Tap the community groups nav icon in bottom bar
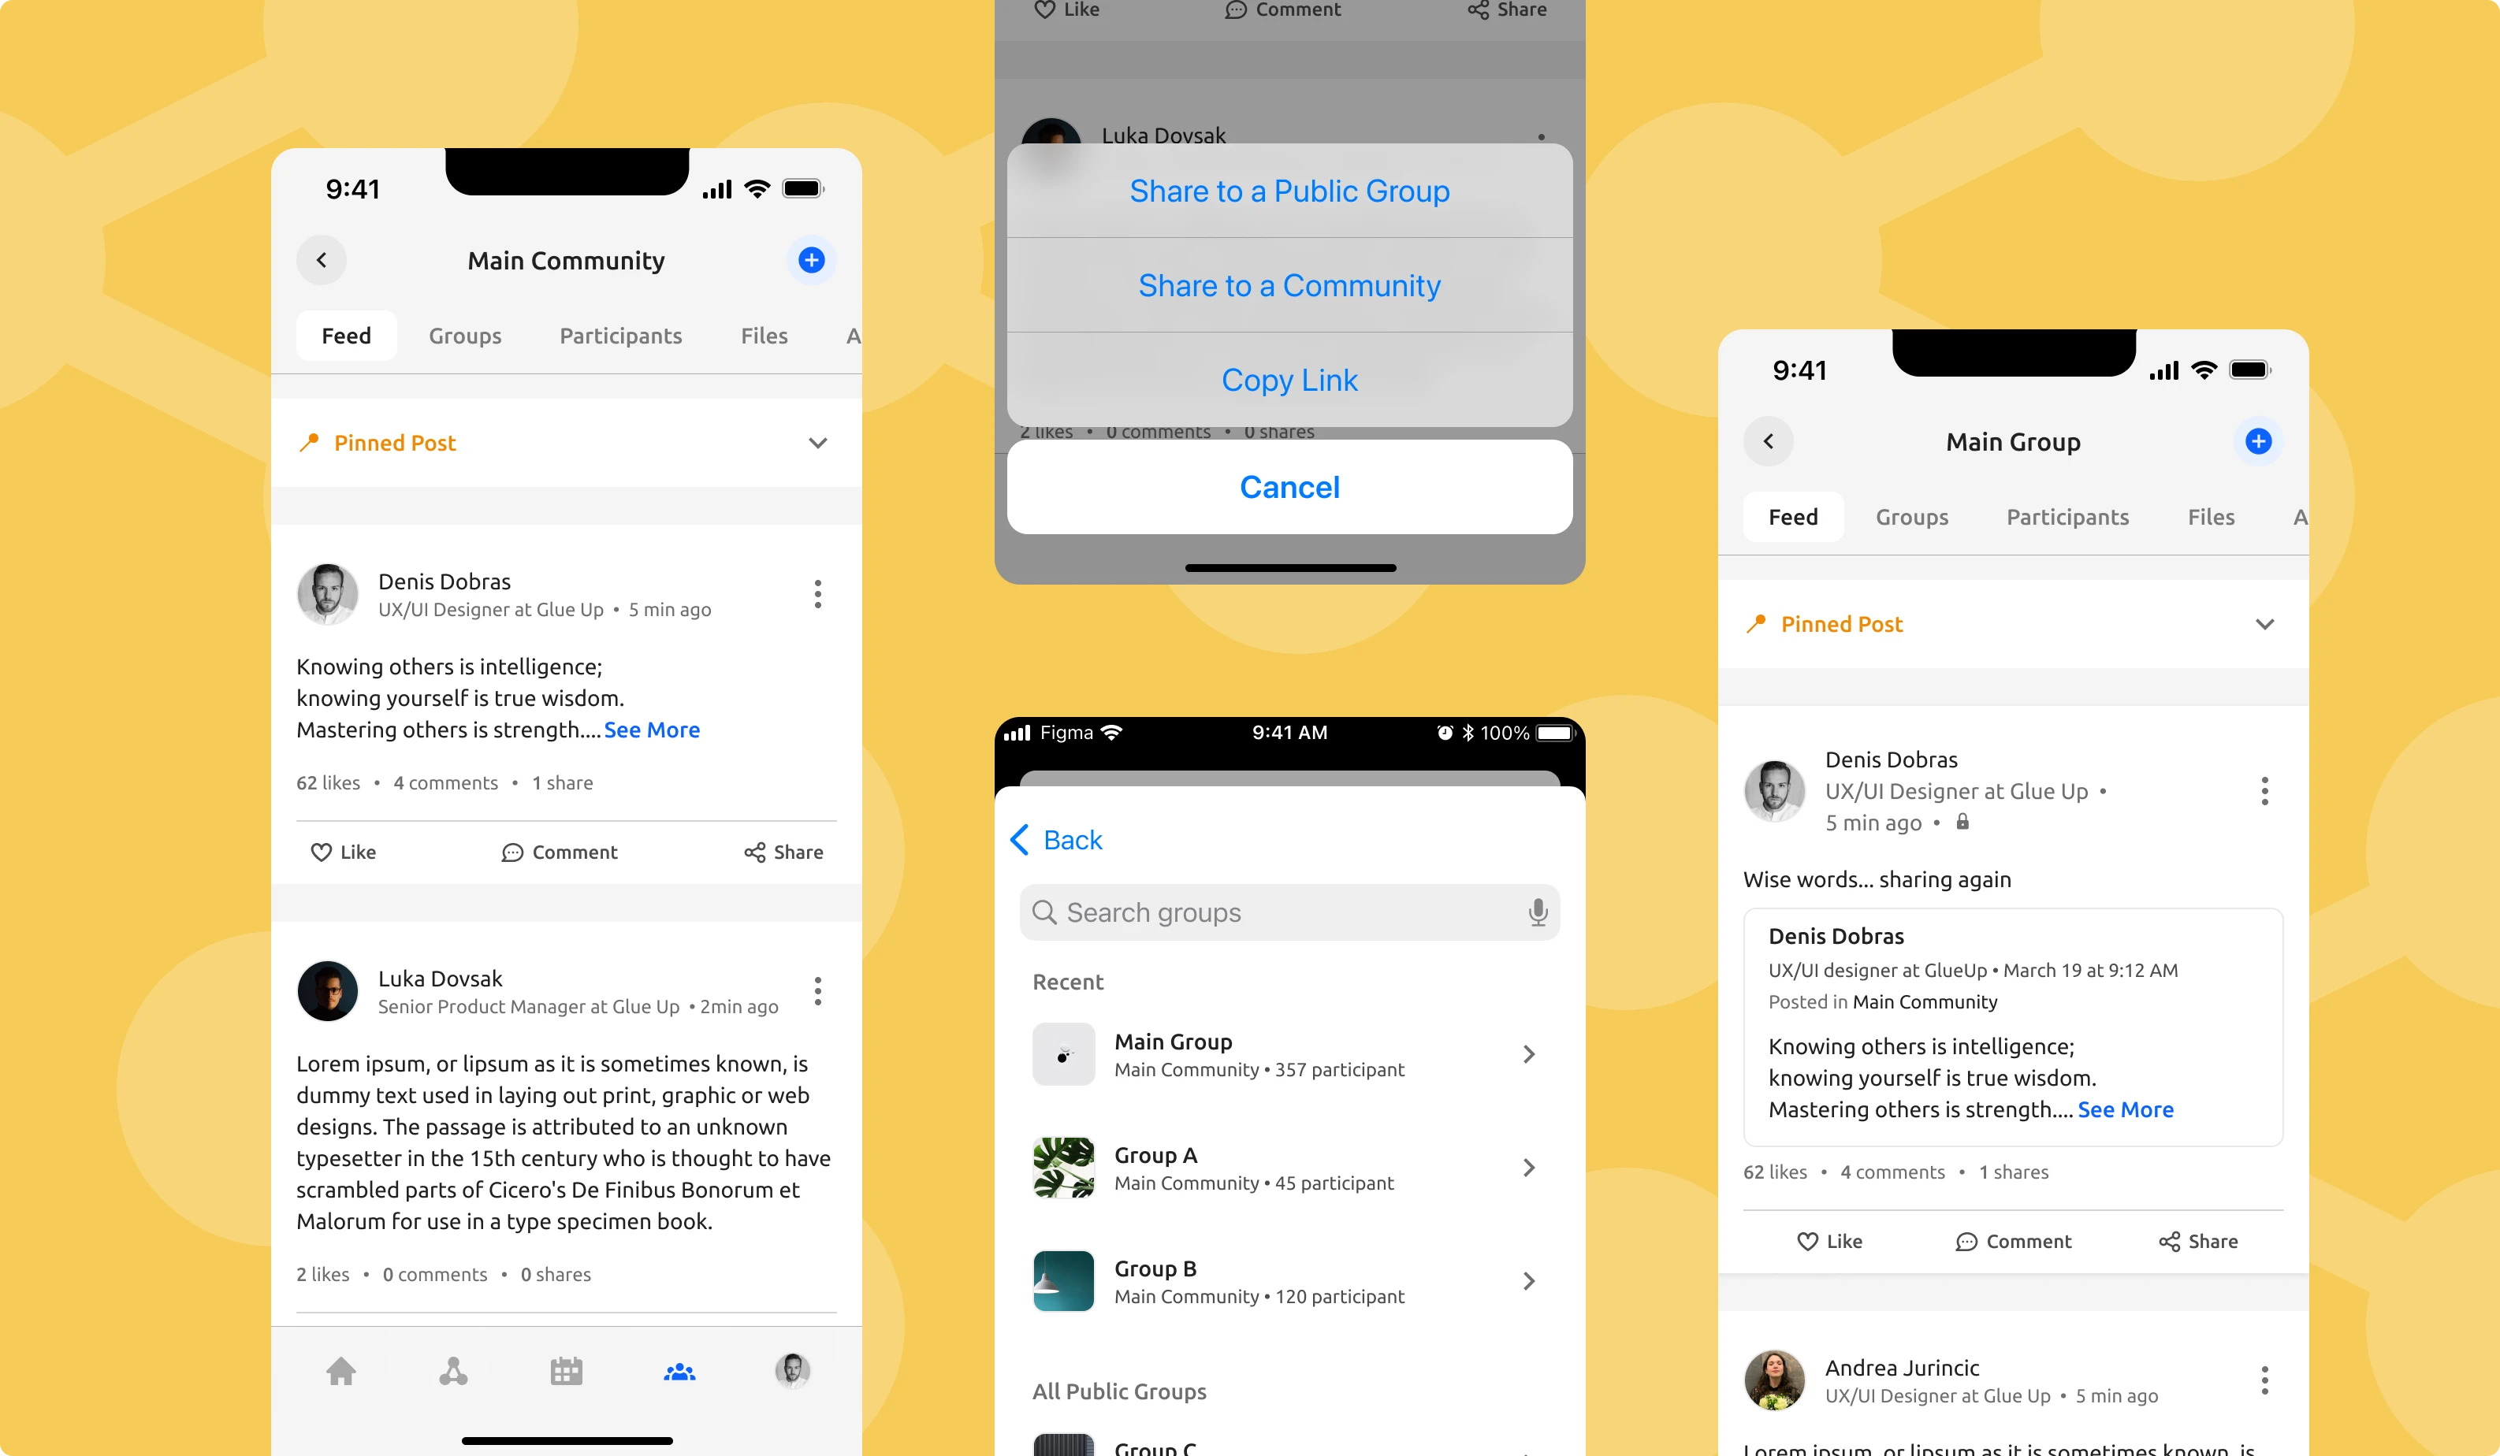This screenshot has width=2500, height=1456. [678, 1372]
